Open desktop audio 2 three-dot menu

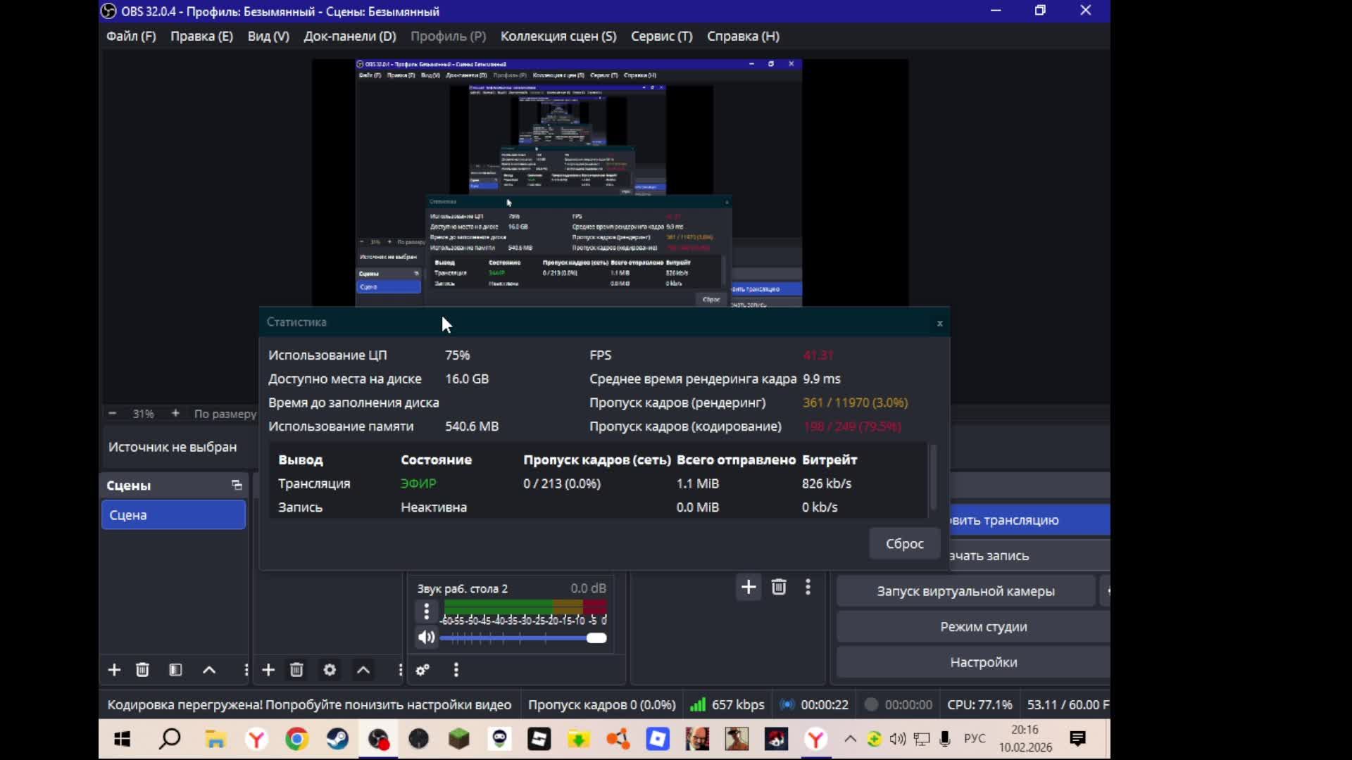(426, 612)
